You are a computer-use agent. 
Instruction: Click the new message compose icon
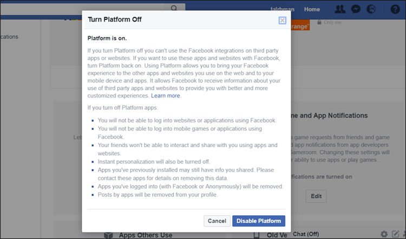pos(394,234)
